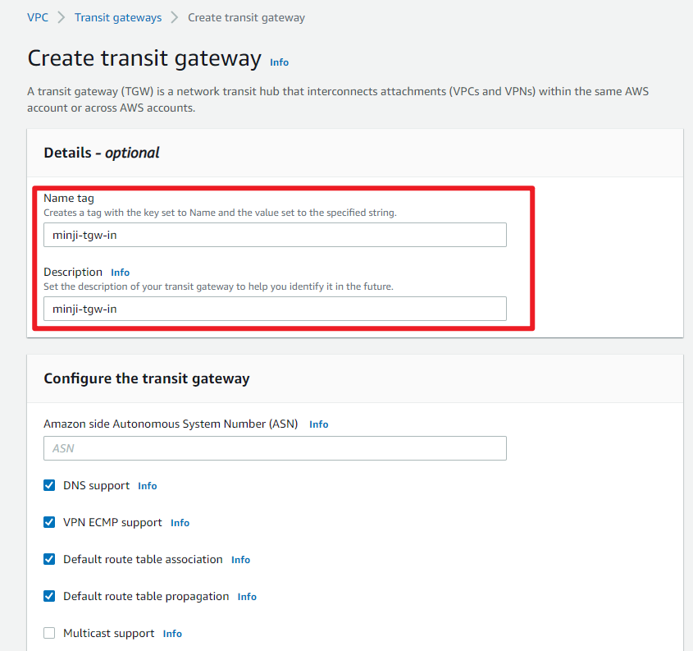Open Info for Default route table association

pyautogui.click(x=240, y=560)
